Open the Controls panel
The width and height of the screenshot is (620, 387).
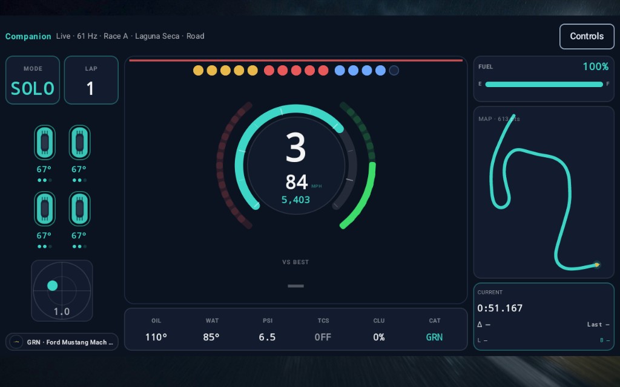click(x=587, y=36)
